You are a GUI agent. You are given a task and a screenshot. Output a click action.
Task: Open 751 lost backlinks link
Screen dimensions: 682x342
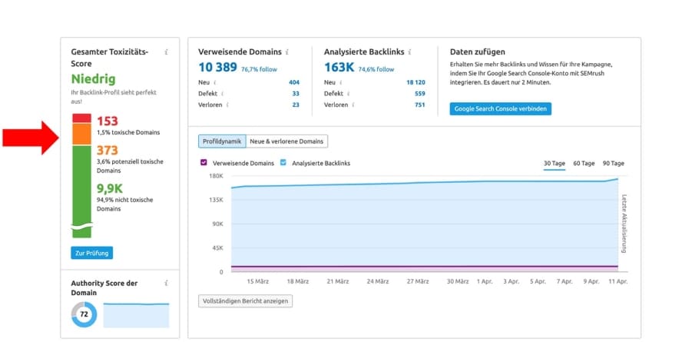[420, 105]
